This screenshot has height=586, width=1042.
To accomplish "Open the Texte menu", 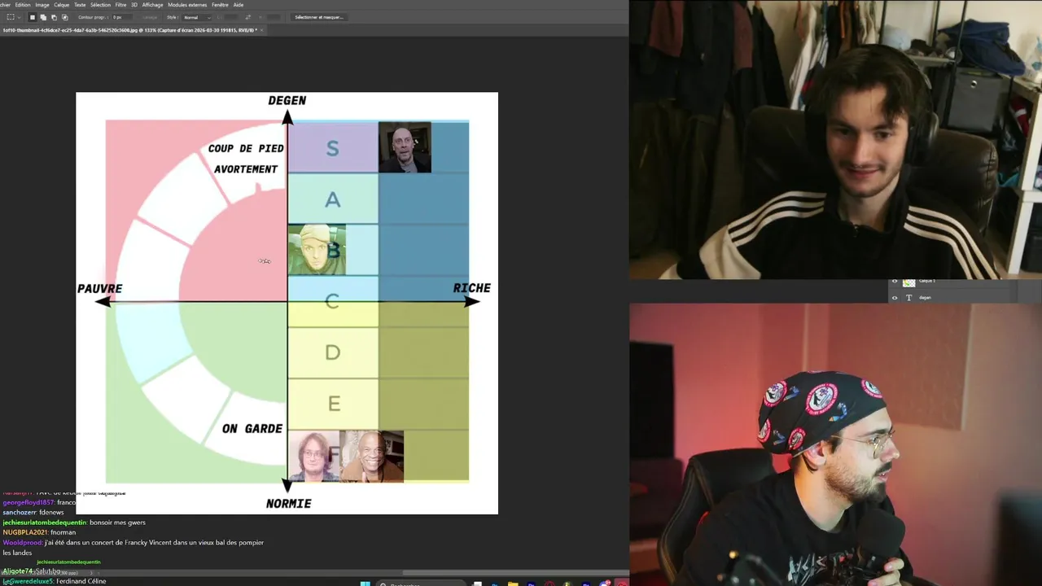I will (x=81, y=5).
